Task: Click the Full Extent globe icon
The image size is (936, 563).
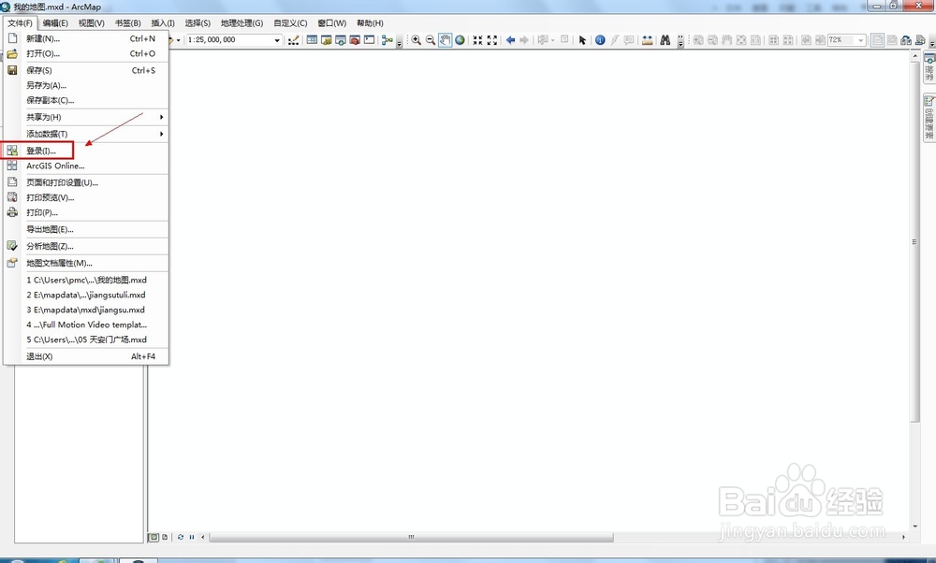Action: (x=460, y=40)
